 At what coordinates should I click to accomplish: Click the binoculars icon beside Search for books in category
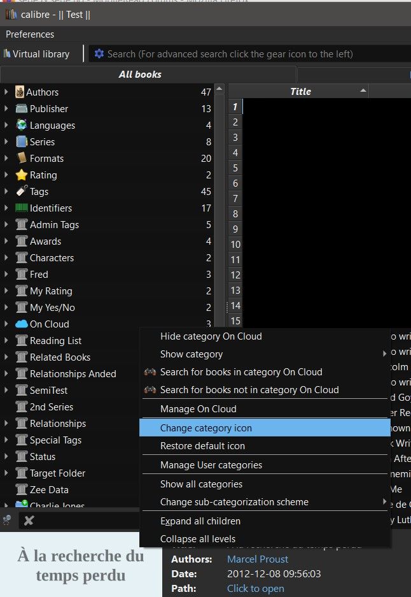tap(150, 372)
